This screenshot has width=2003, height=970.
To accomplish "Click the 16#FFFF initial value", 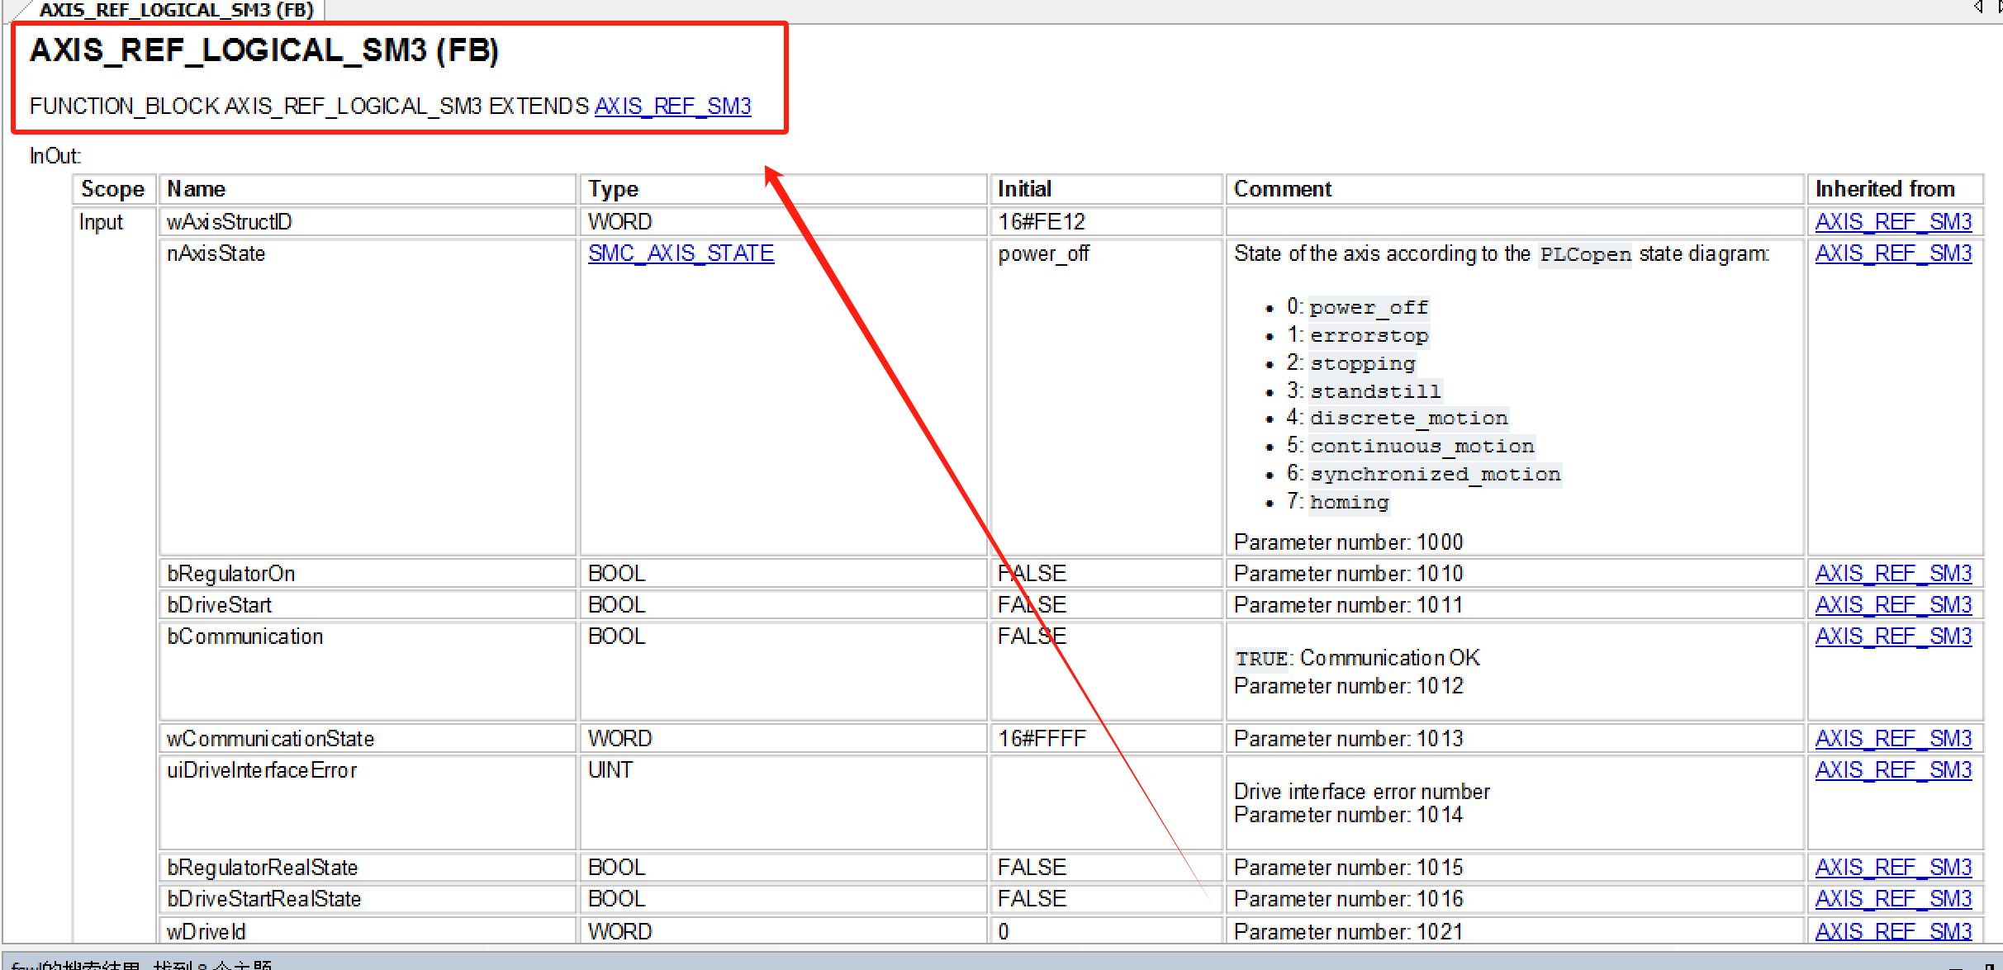I will pos(1041,739).
